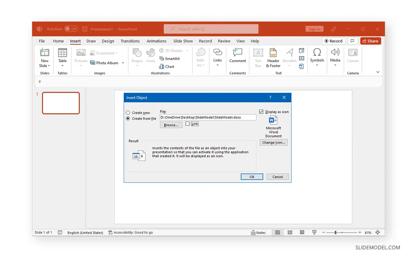Click the Photo Album button

coord(105,63)
